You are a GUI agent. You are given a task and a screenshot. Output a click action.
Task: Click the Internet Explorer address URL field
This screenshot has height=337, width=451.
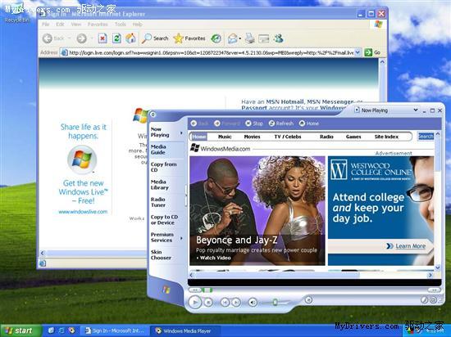pos(211,52)
